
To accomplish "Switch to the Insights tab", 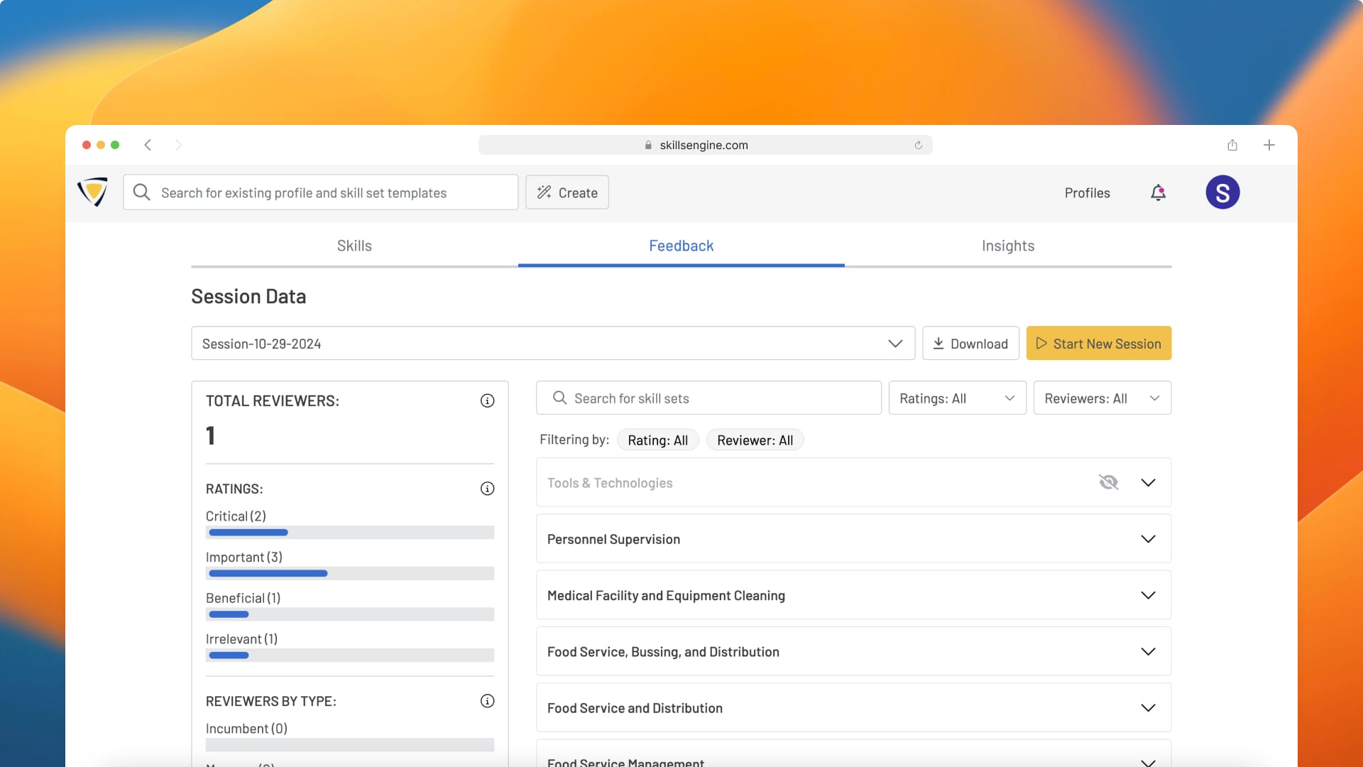I will pos(1008,246).
